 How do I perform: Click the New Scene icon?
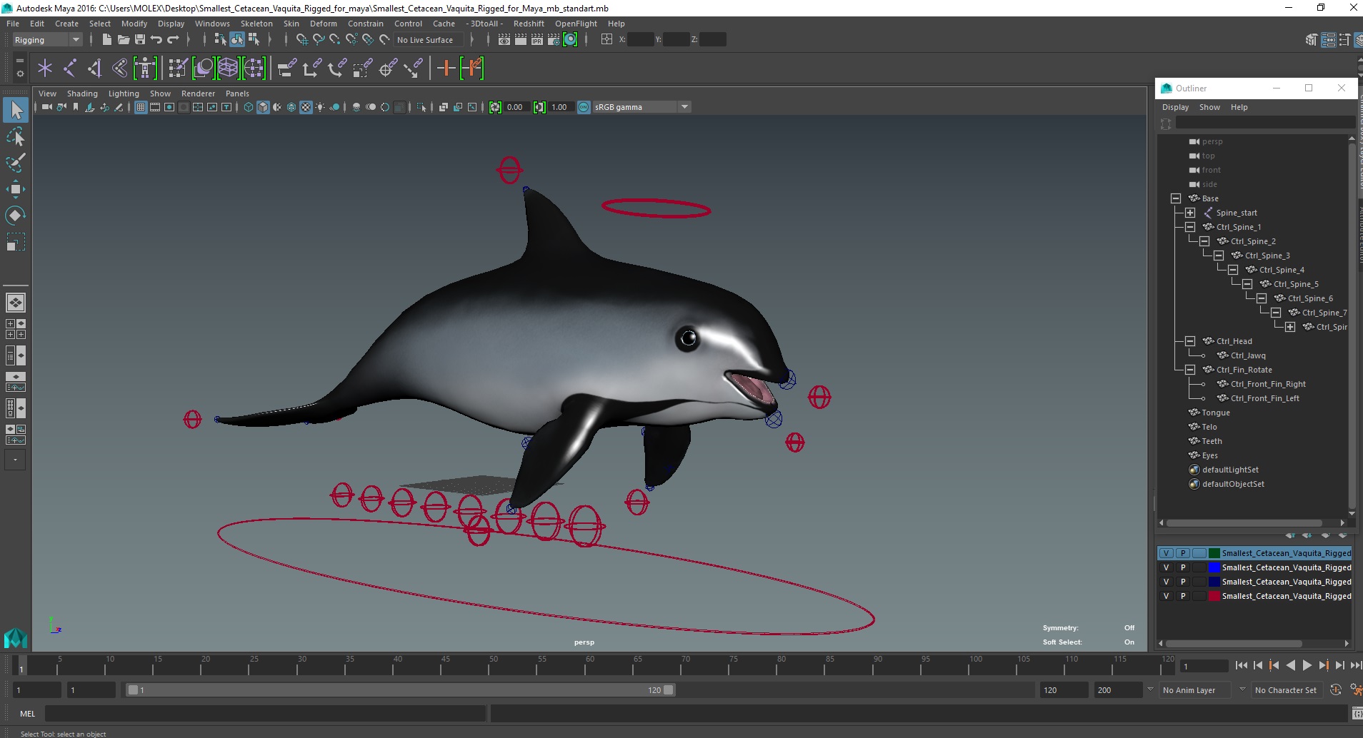pyautogui.click(x=106, y=40)
